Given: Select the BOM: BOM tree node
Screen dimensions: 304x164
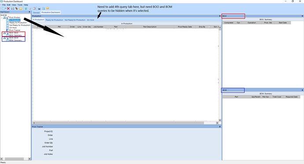Looking at the screenshot, I should 14,38.
